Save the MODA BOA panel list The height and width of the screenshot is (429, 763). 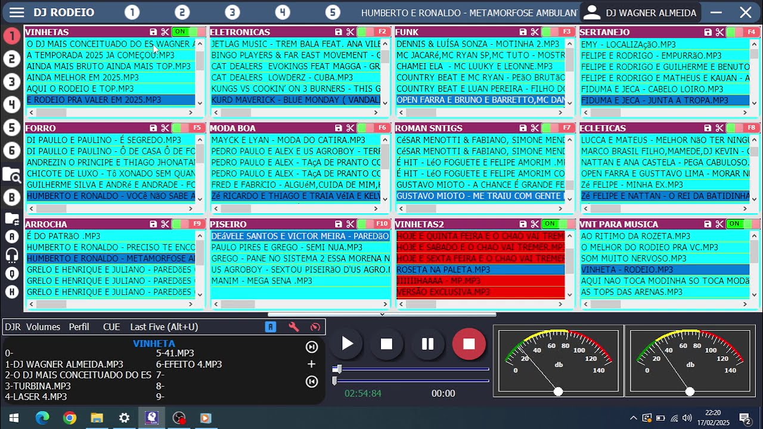338,128
